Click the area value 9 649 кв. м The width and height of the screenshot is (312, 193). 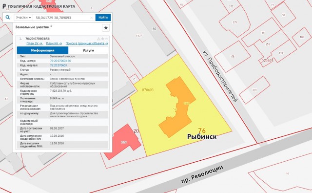(57, 98)
